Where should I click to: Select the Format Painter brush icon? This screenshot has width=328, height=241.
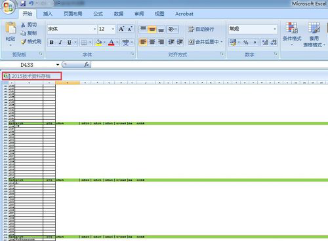click(24, 41)
